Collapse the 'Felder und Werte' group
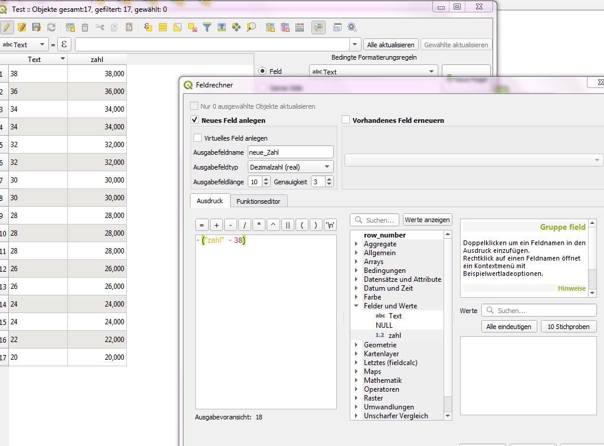The height and width of the screenshot is (446, 604). [x=356, y=306]
